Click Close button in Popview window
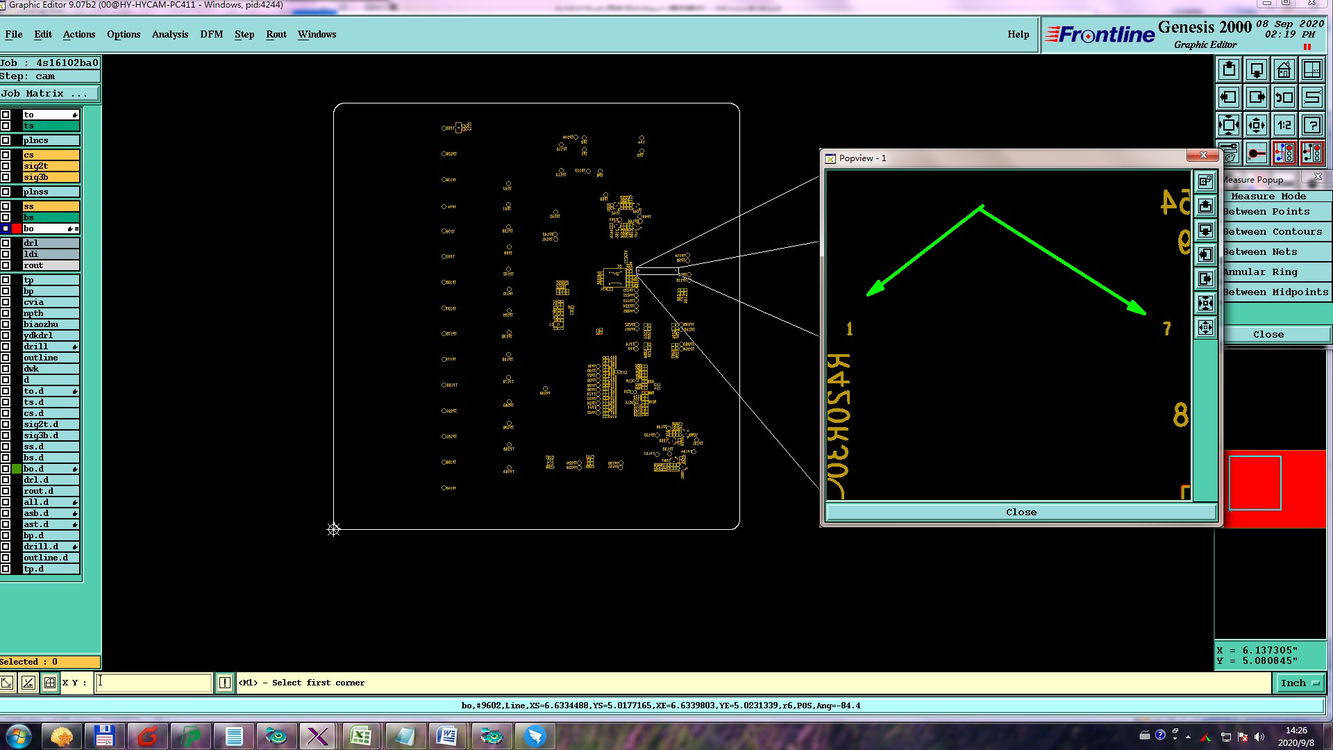Viewport: 1333px width, 750px height. (x=1021, y=512)
